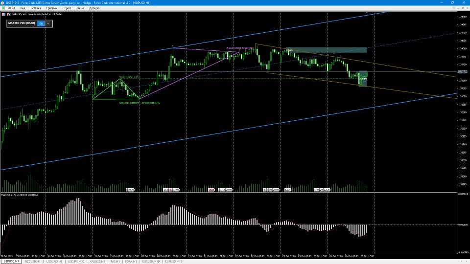Click the gray supply zone rectangle
470x264 pixels.
point(326,50)
